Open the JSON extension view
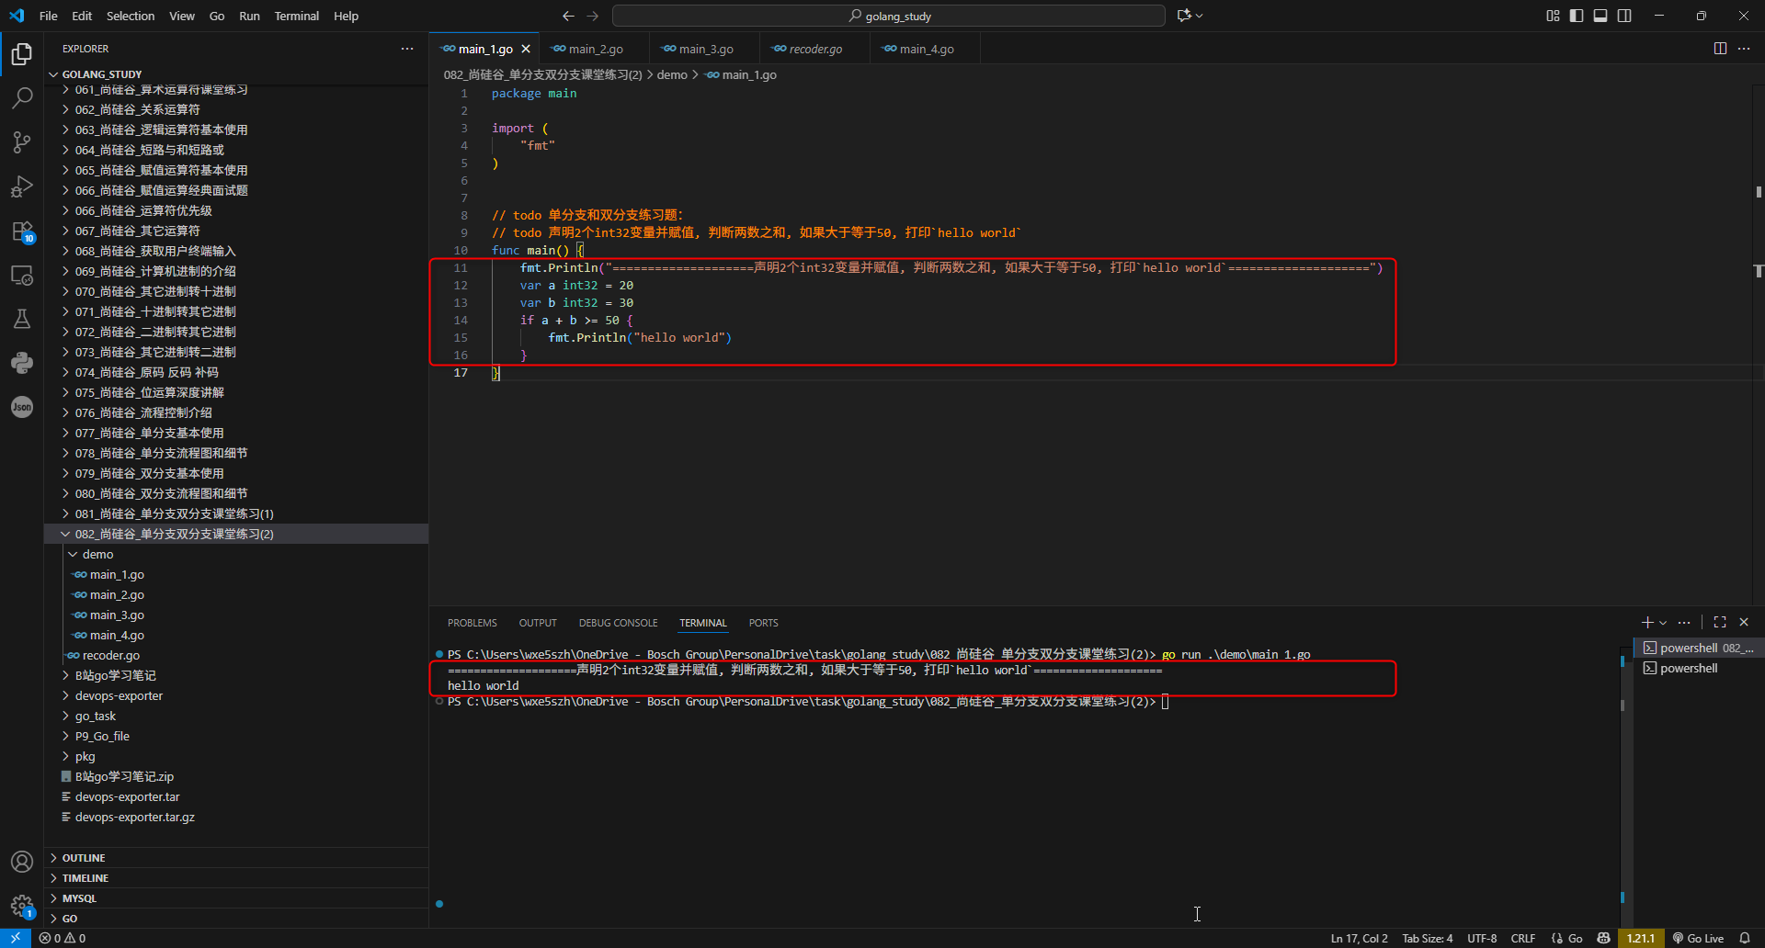The image size is (1765, 948). (22, 407)
